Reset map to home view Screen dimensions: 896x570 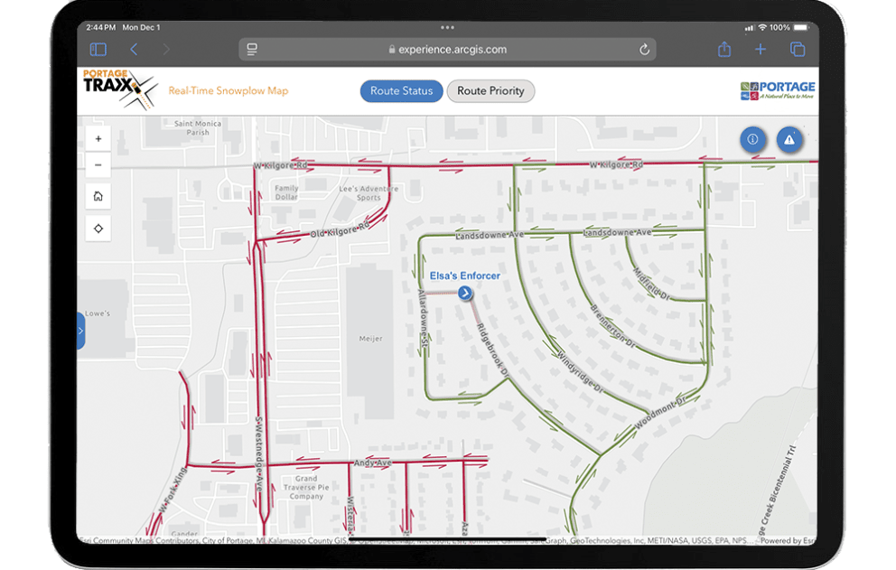point(98,196)
